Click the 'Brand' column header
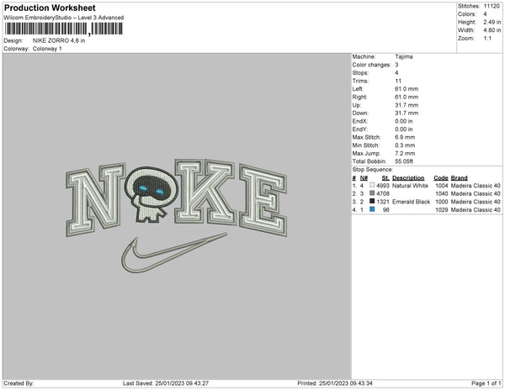This screenshot has width=505, height=390. point(459,178)
